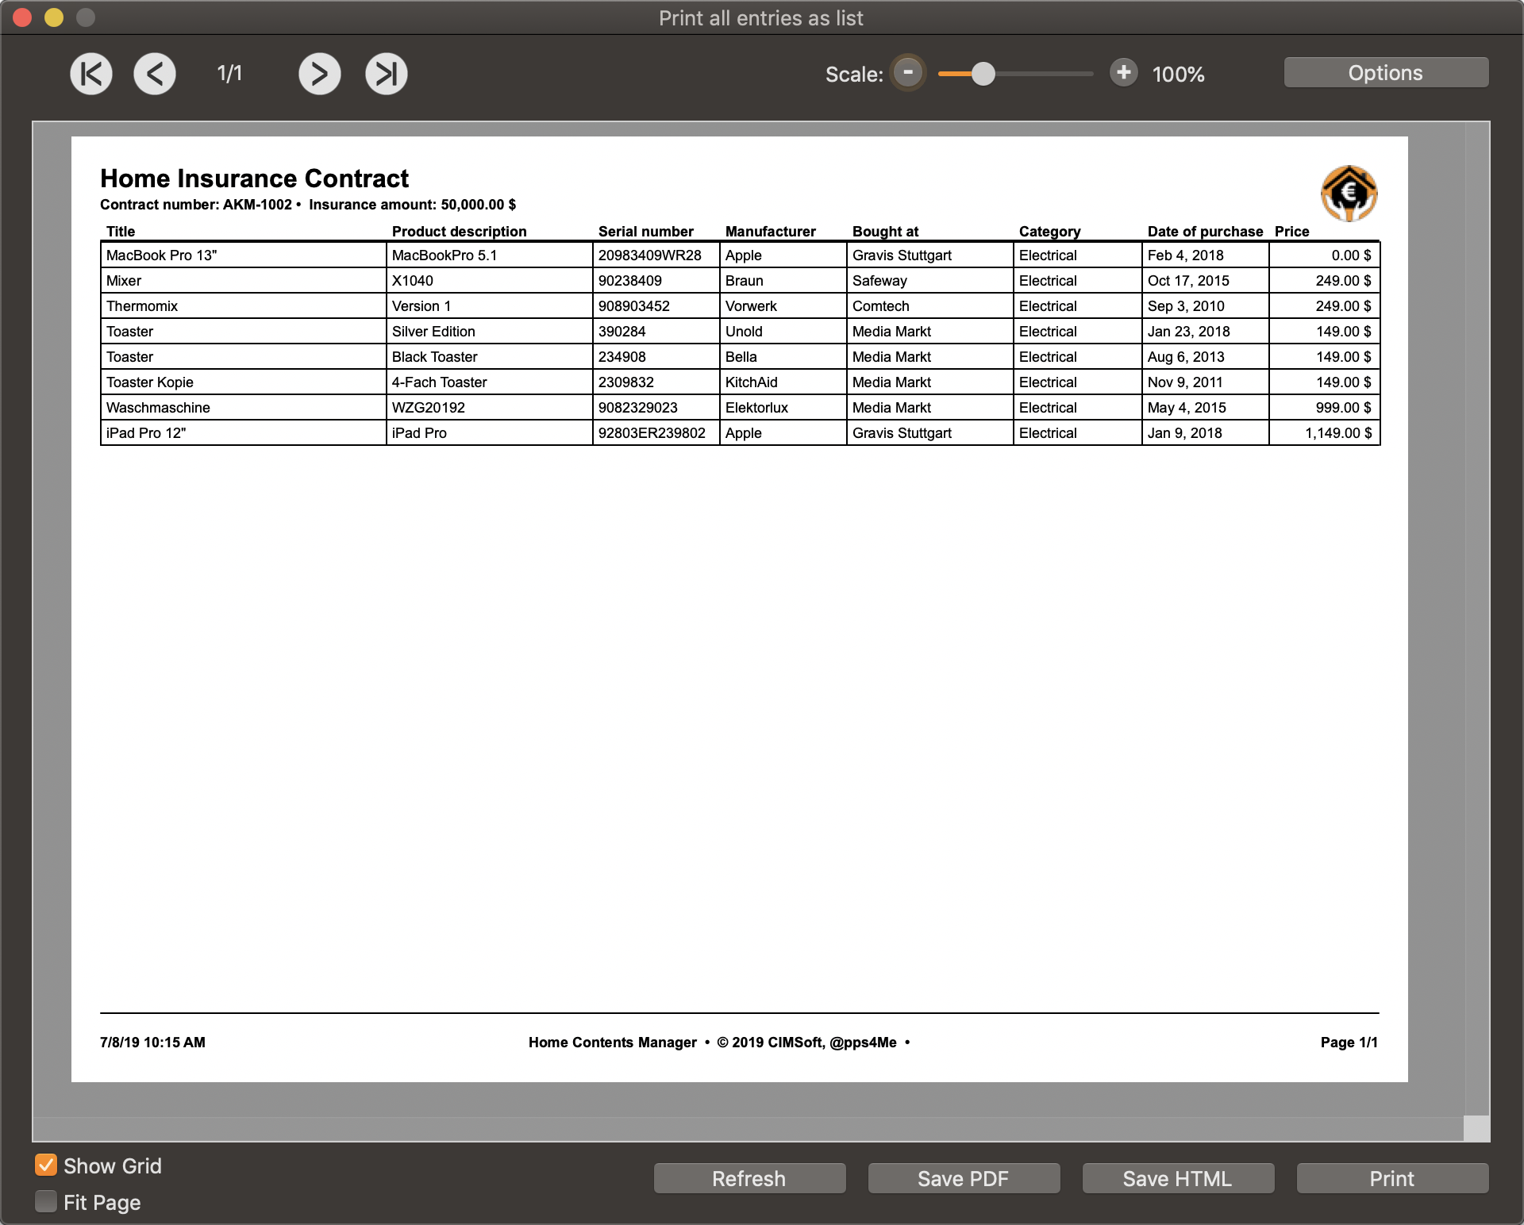The height and width of the screenshot is (1225, 1524).
Task: Click the Elektorlux manufacturer cell
Action: (783, 408)
